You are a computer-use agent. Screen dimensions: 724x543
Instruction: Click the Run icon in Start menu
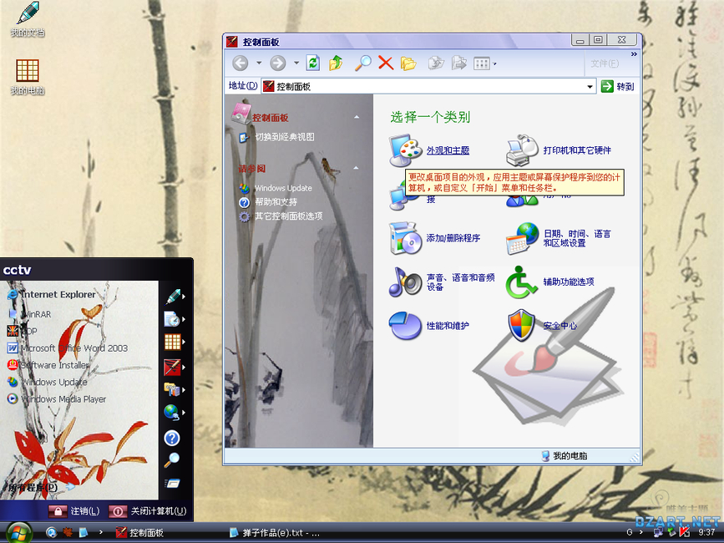[172, 483]
